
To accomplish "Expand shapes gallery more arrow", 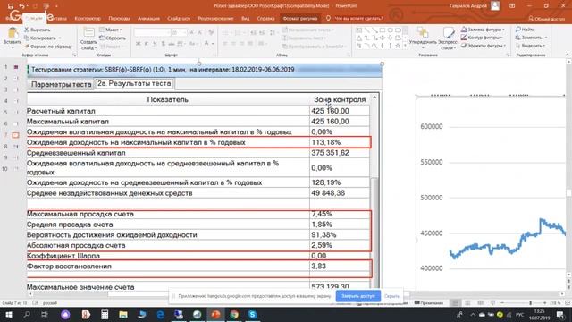I will [405, 47].
